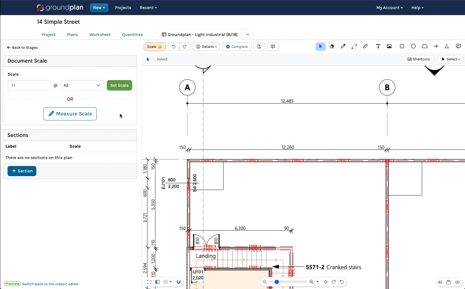465x289 pixels.
Task: Select the Cloud shape tool
Action: [x=425, y=46]
